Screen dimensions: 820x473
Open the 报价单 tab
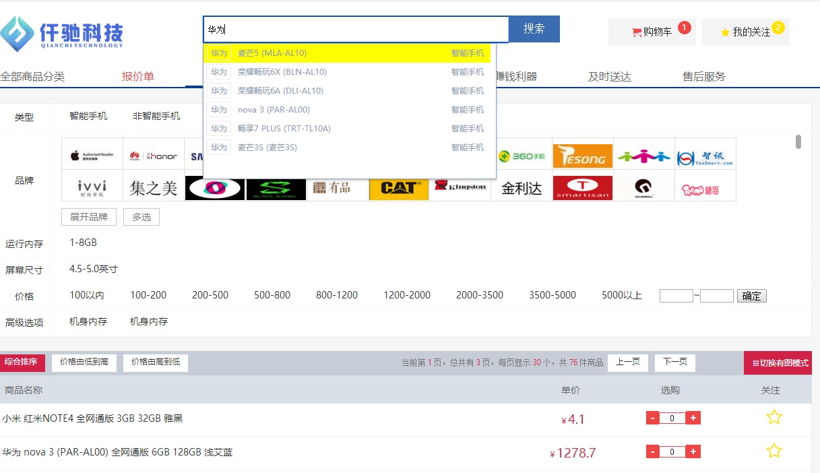138,77
